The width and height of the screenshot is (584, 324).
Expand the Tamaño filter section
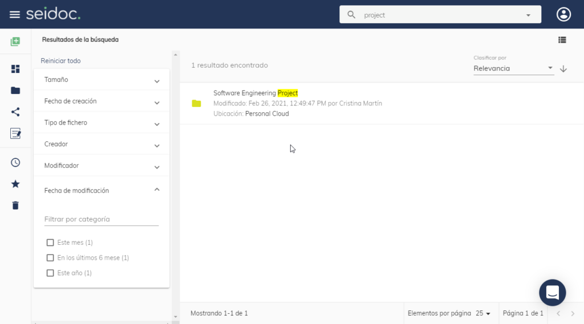[102, 80]
